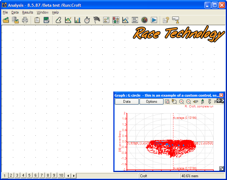Viewport: 227px width, 180px height.
Task: Open the stopwatch lap timing tool
Action: click(87, 20)
